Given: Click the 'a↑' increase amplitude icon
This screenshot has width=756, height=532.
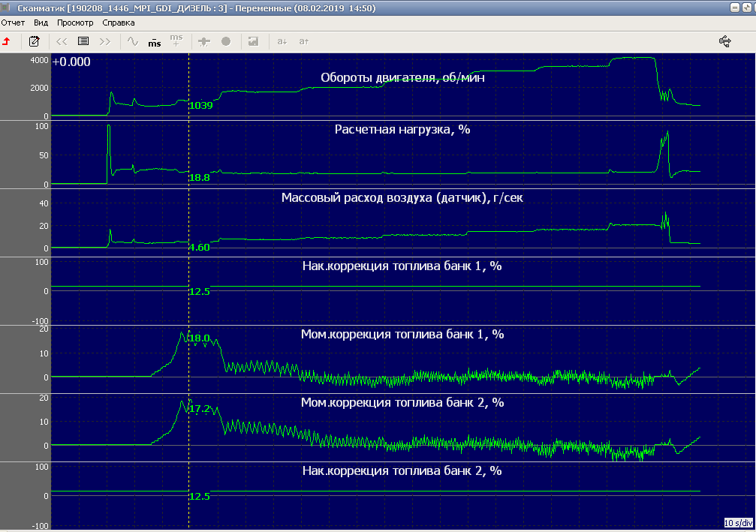Looking at the screenshot, I should click(x=304, y=41).
